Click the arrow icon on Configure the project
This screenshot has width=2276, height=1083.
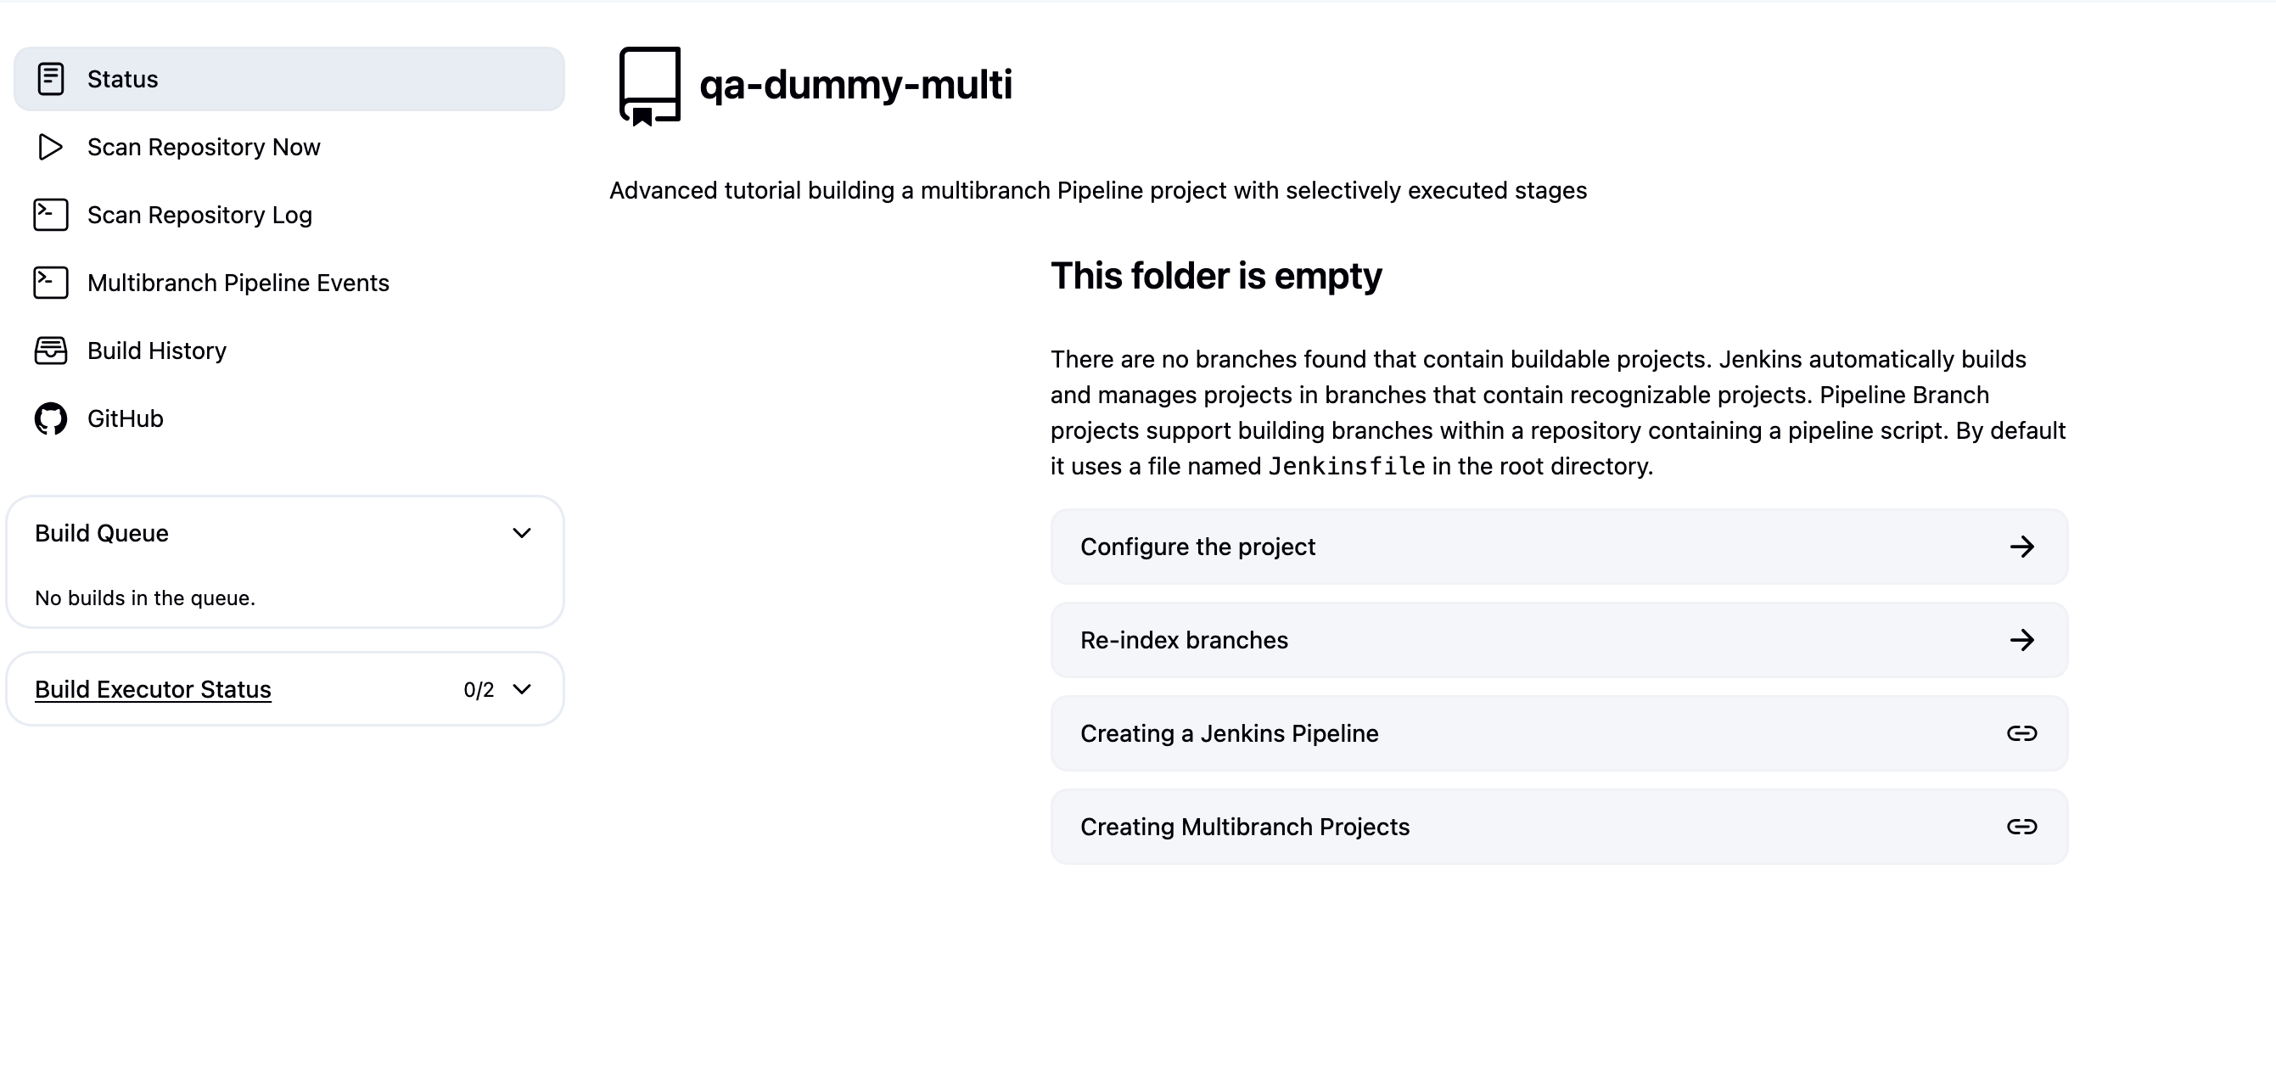click(x=2021, y=547)
